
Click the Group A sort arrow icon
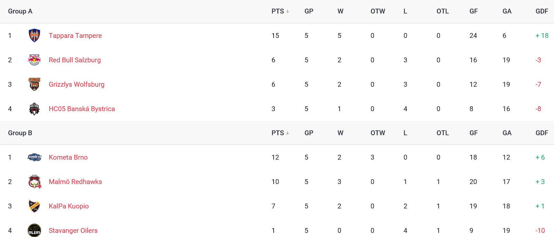tap(287, 11)
